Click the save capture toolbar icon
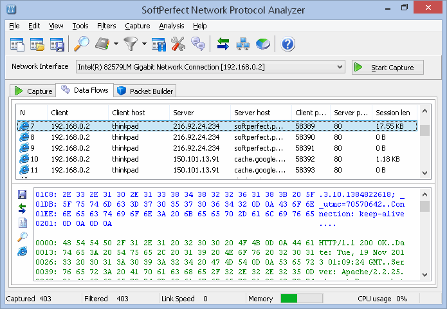Screen dimensions: 447x309 tap(57, 44)
